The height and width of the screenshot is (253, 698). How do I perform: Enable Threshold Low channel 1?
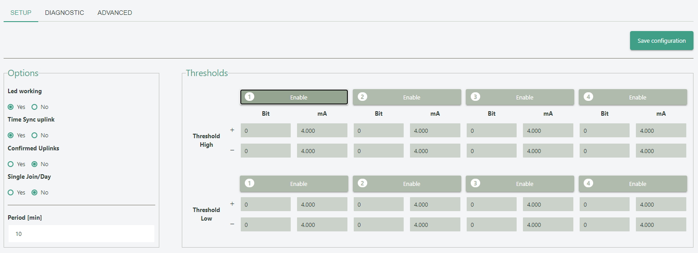click(x=294, y=184)
